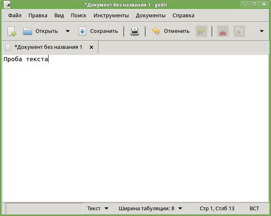Screen dimensions: 271x216
Task: Maximize the gedit window
Action: click(255, 5)
